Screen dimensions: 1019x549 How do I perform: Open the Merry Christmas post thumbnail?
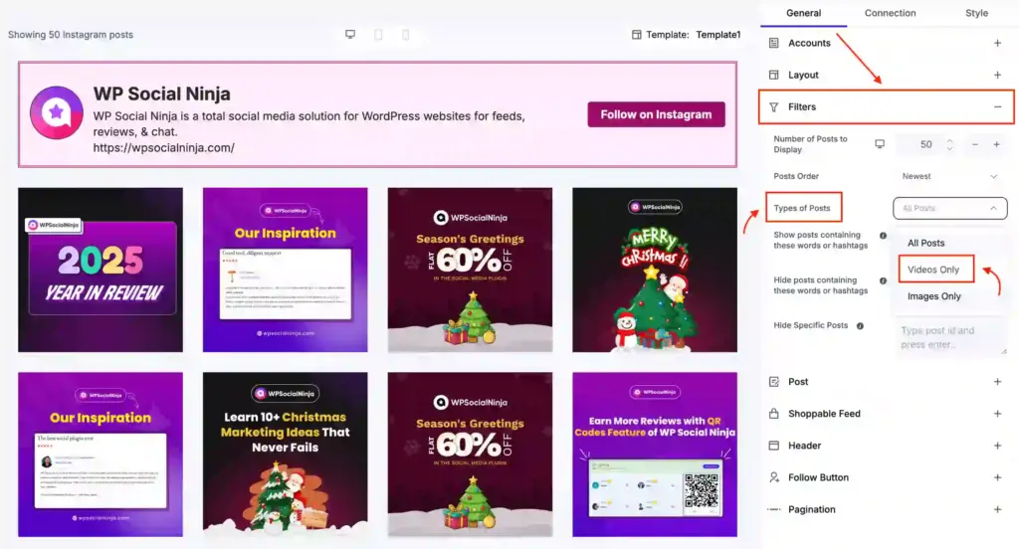655,271
